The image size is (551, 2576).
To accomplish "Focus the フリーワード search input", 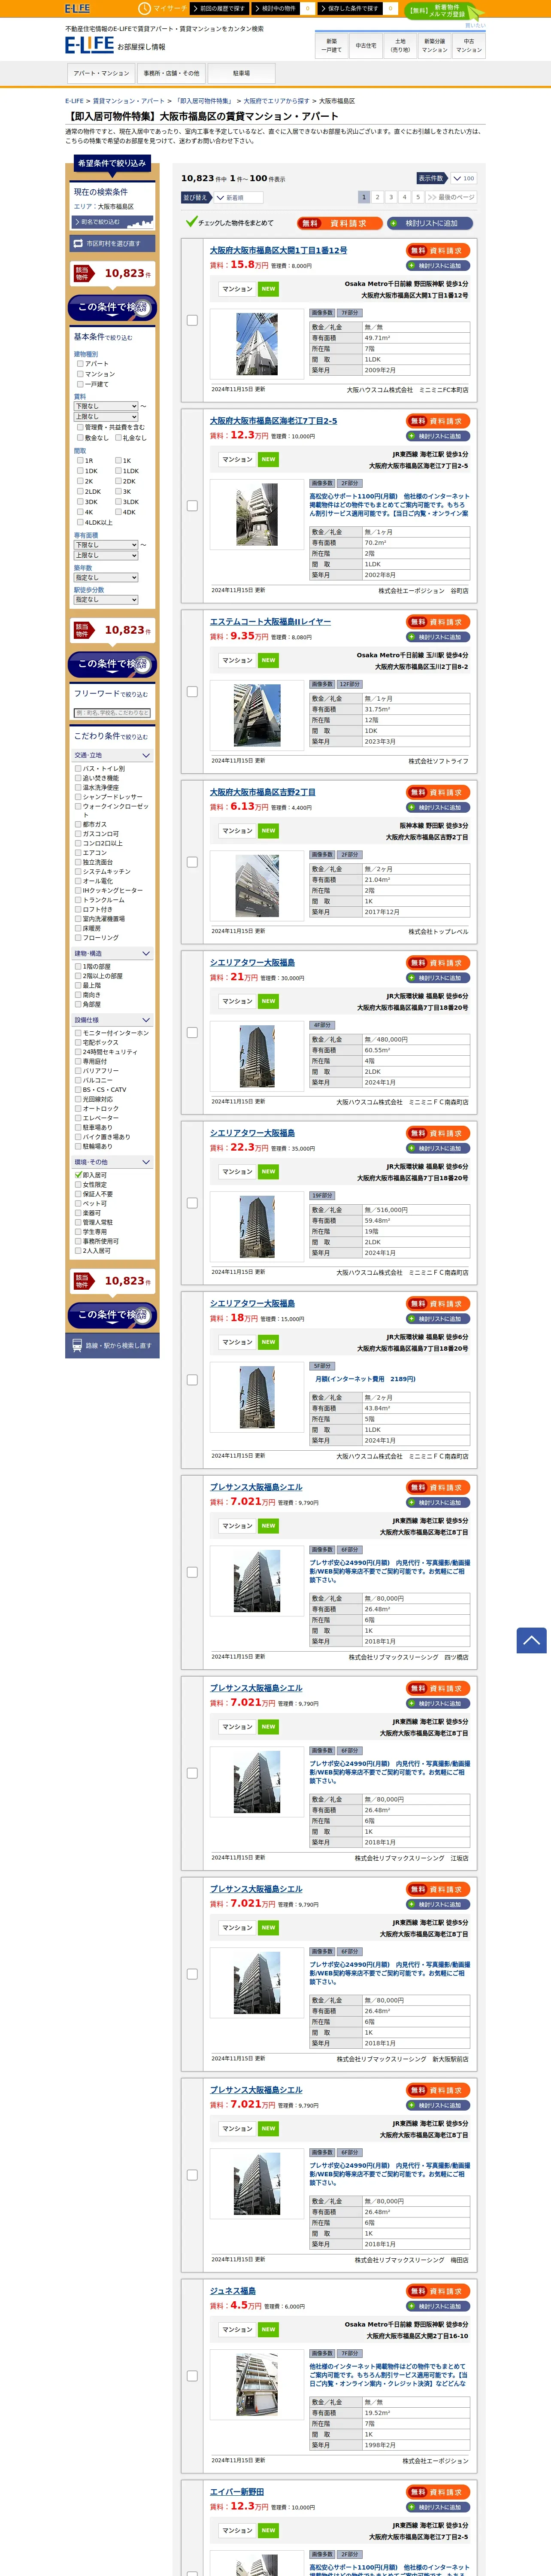I will coord(112,713).
